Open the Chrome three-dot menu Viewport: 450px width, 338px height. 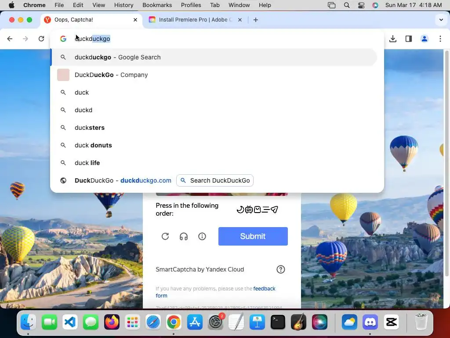coord(440,39)
